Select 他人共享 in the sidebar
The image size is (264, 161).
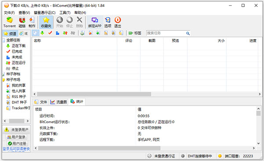tap(18, 91)
